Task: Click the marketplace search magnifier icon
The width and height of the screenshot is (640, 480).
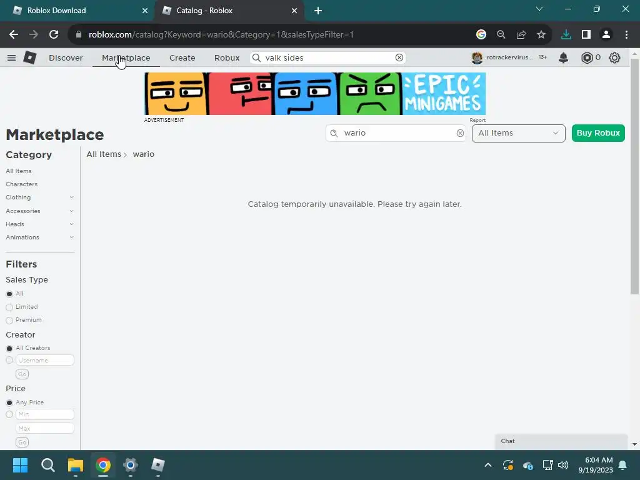Action: [334, 133]
